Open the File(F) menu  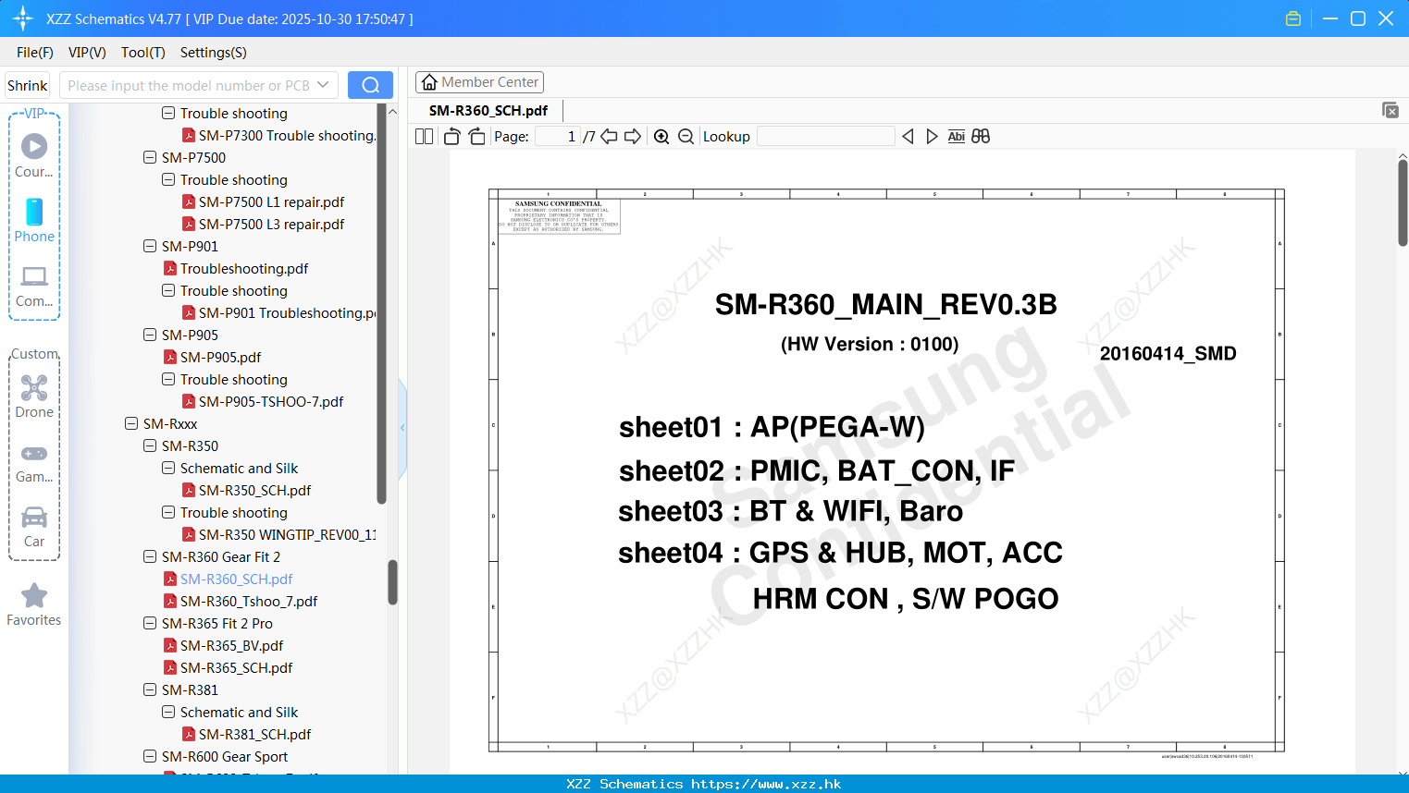(x=35, y=53)
